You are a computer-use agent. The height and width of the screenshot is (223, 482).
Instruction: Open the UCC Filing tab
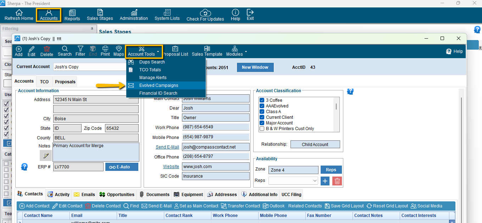(291, 195)
